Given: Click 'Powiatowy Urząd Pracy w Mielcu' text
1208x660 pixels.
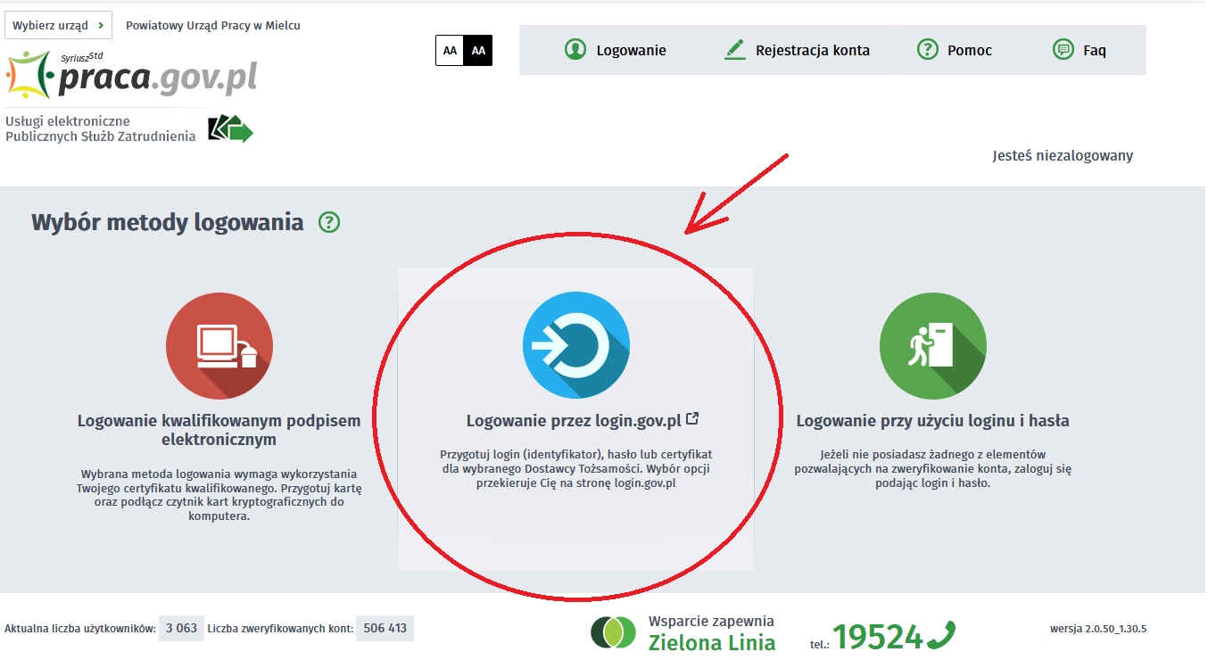Looking at the screenshot, I should pos(213,25).
